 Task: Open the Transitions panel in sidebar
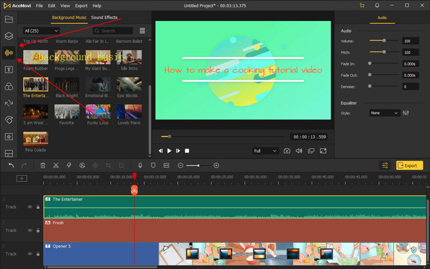coord(9,103)
